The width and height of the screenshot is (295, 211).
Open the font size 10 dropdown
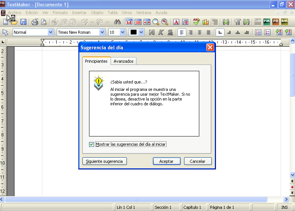122,32
